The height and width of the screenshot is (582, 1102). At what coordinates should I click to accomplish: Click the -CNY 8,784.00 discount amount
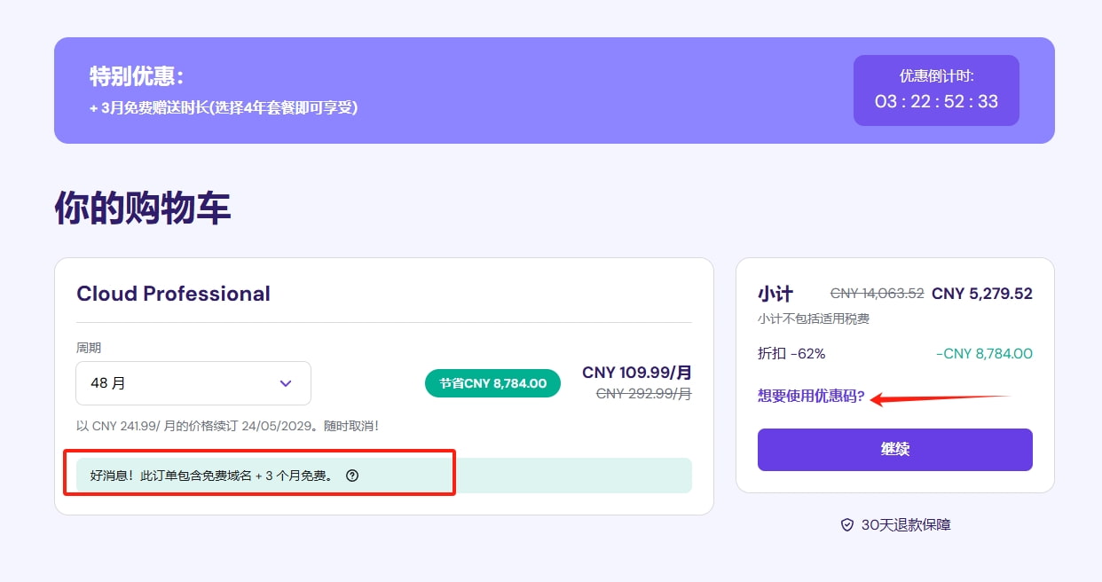point(983,353)
